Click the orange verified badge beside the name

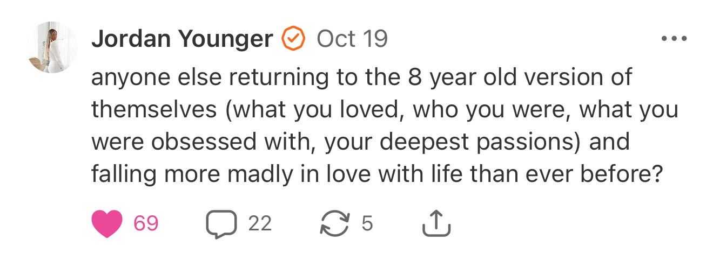[294, 39]
